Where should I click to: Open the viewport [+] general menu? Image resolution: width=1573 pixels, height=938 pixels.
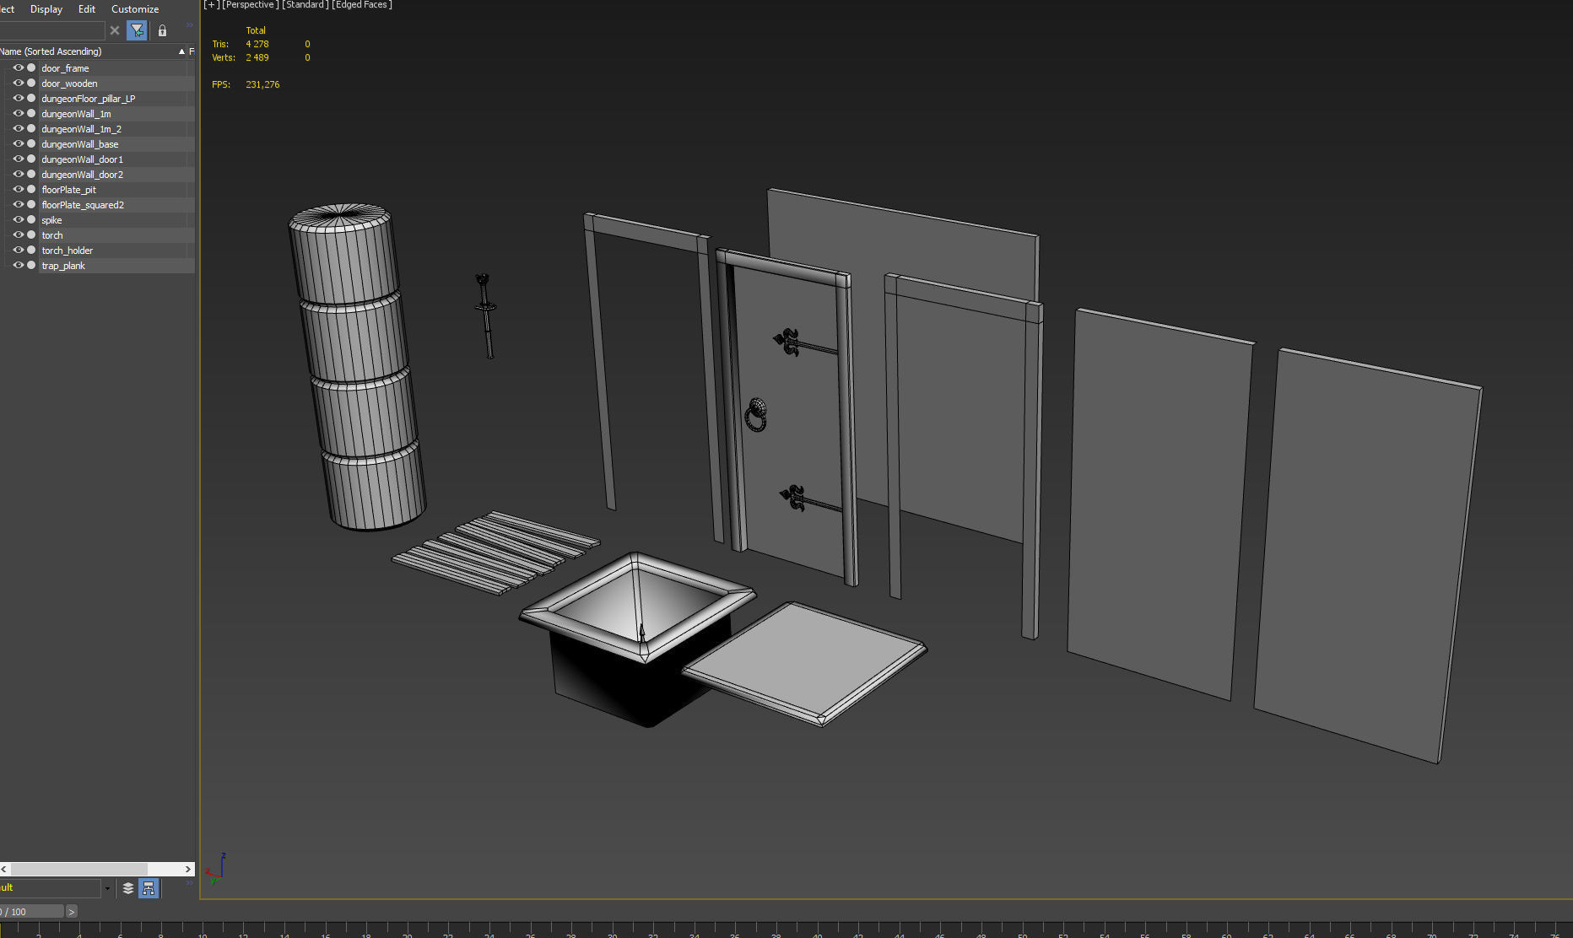[x=211, y=5]
